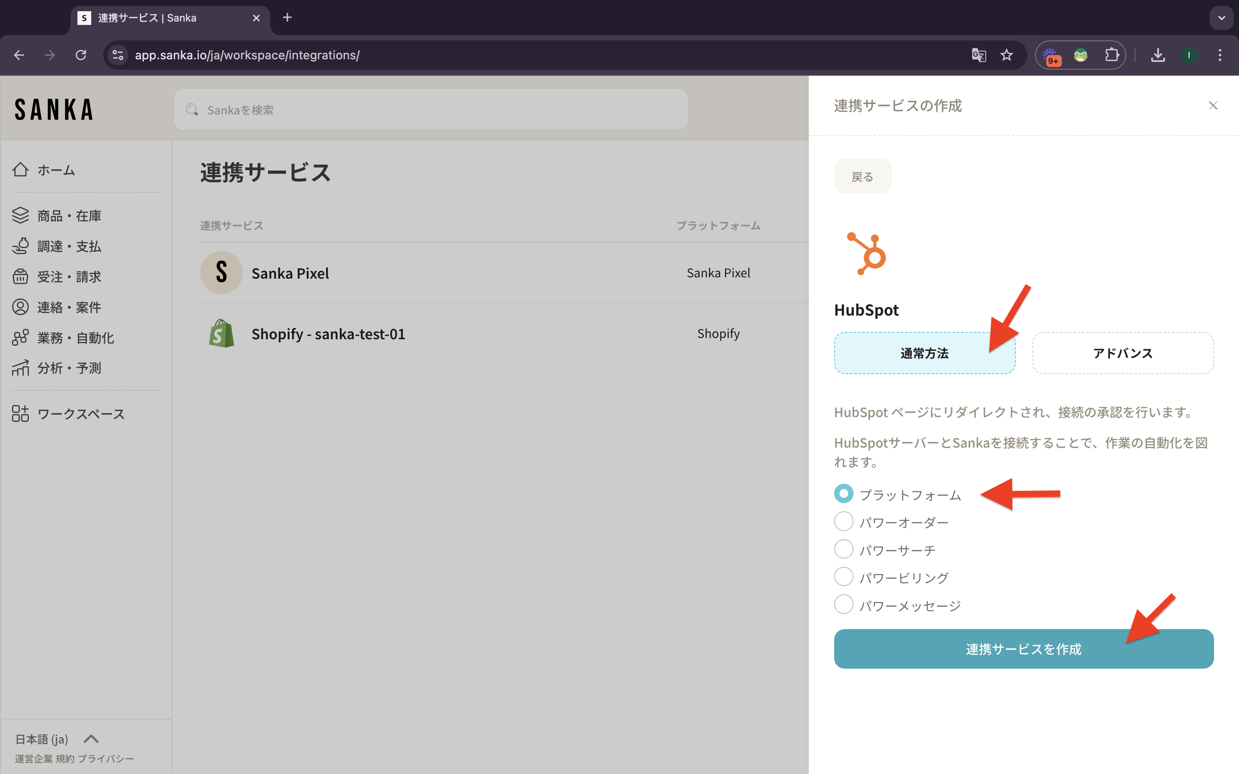1239x774 pixels.
Task: Select the プラットフォーム radio option
Action: (843, 494)
